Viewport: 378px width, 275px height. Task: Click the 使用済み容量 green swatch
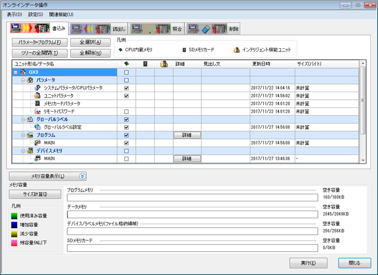click(14, 215)
